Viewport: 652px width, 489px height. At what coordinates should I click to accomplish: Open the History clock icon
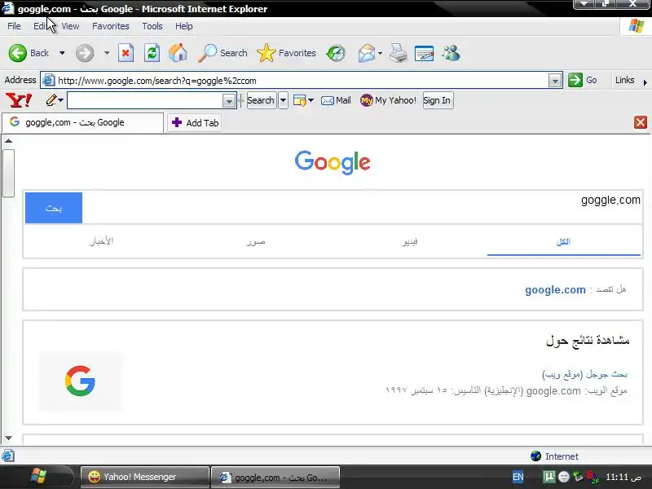[336, 53]
